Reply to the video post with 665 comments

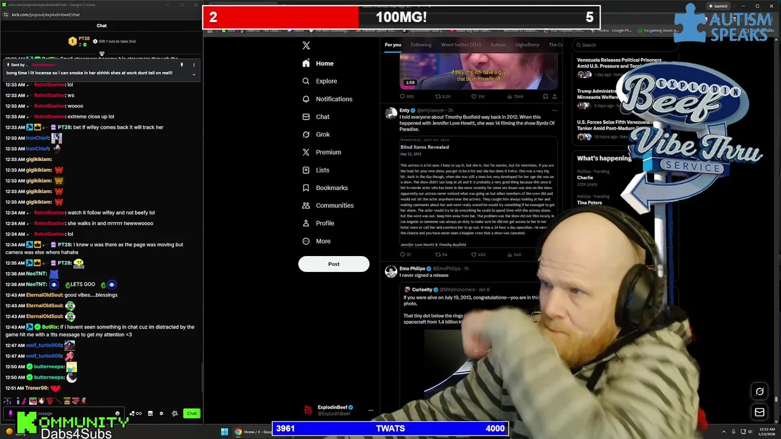[406, 96]
